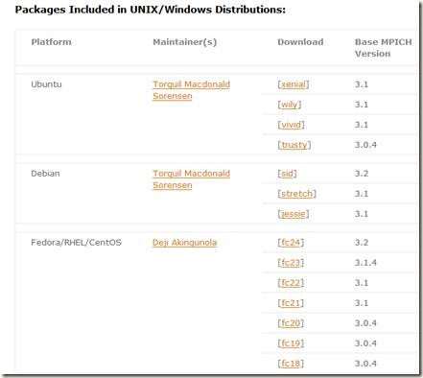Viewport: 423px width, 378px height.
Task: Open the wily download link
Action: (x=290, y=105)
